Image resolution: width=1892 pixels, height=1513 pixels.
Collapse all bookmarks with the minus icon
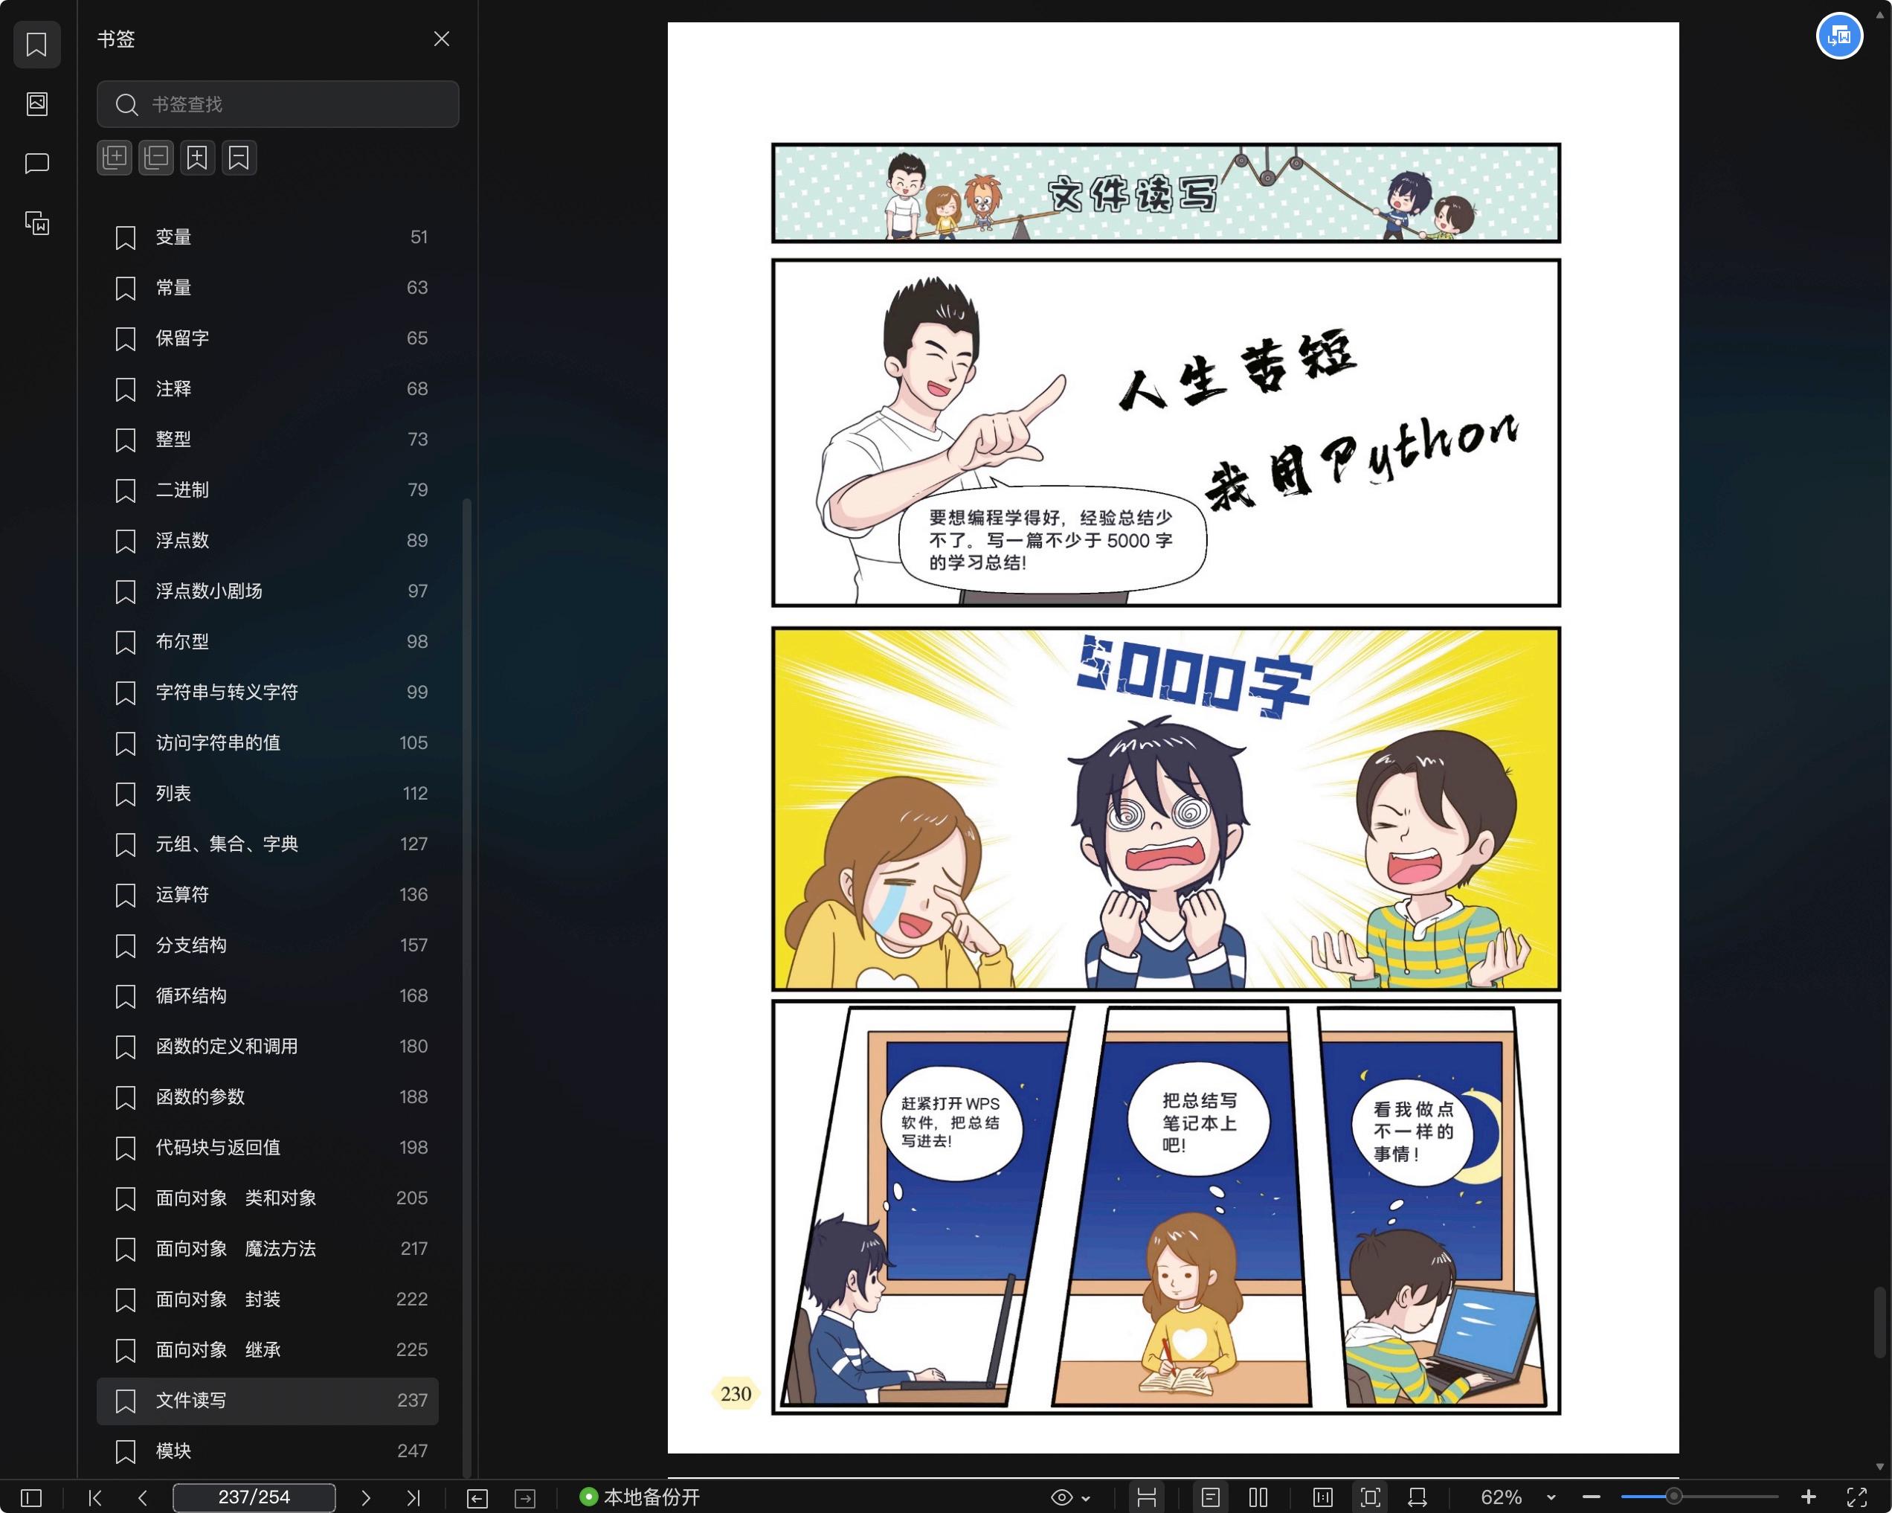click(156, 158)
